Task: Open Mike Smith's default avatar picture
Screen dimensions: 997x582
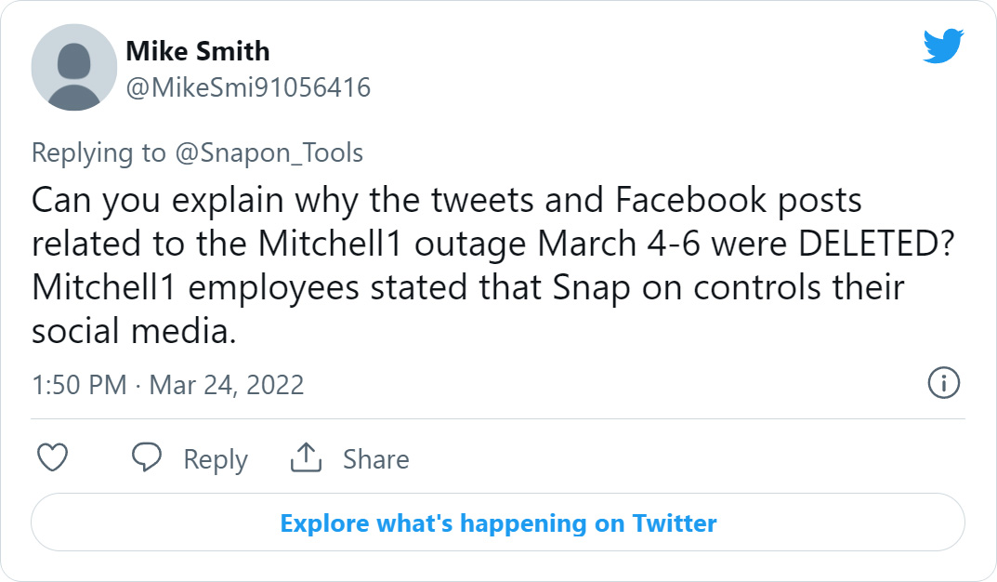Action: [73, 68]
